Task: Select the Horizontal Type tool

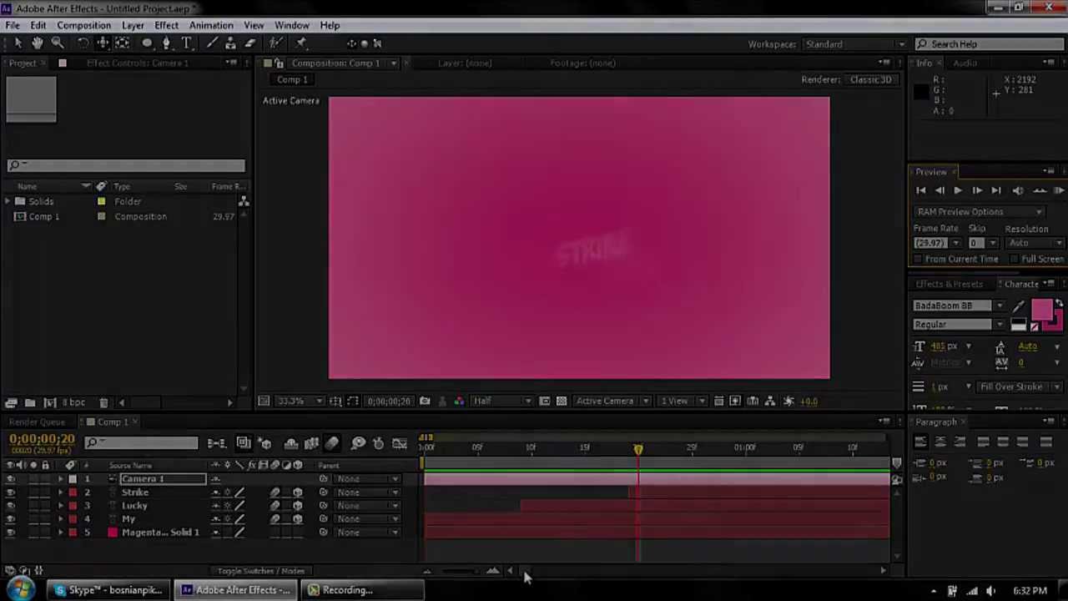Action: 187,43
